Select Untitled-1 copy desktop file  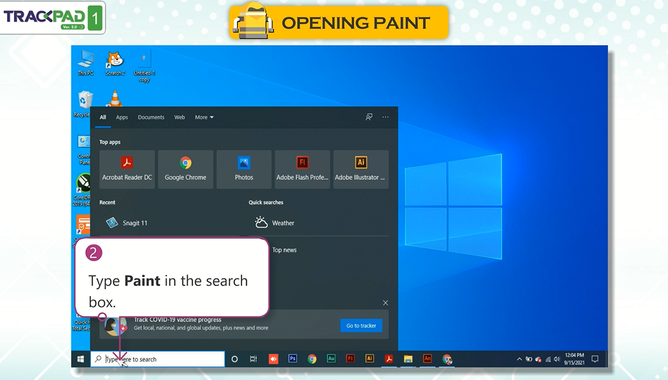coord(144,67)
